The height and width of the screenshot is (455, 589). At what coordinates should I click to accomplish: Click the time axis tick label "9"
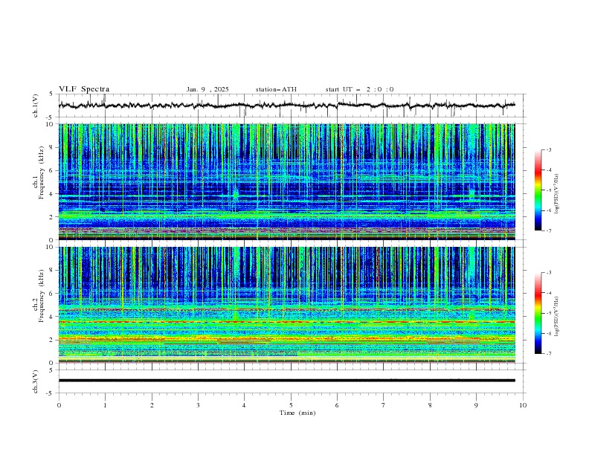(476, 405)
